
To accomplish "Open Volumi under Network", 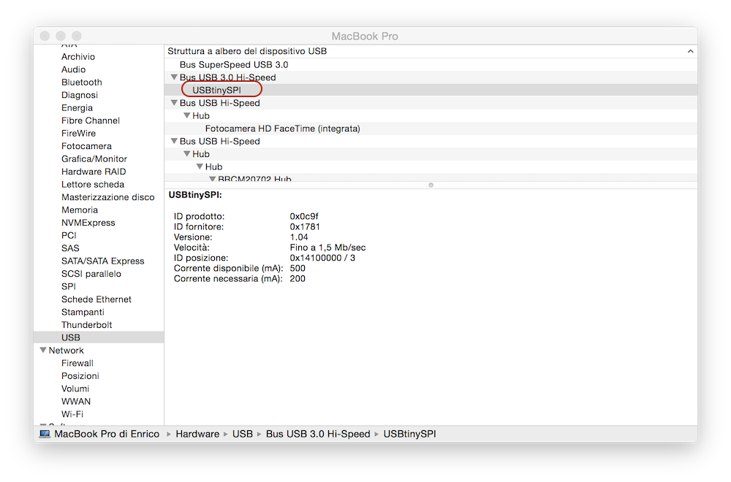I will coord(75,389).
